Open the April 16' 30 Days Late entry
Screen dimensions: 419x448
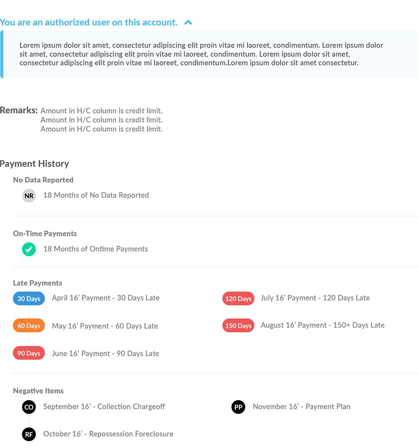106,298
